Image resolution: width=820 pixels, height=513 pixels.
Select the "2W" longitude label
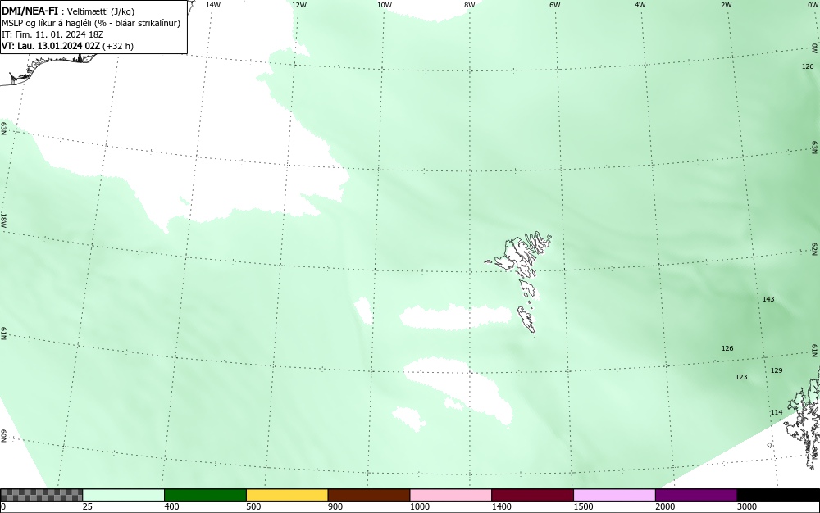(726, 5)
